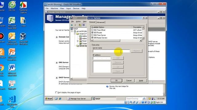Collapse the DHCP Server role section

click(57, 78)
